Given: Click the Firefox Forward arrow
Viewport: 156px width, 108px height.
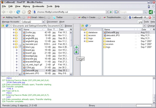Looking at the screenshot, I should click(11, 12).
